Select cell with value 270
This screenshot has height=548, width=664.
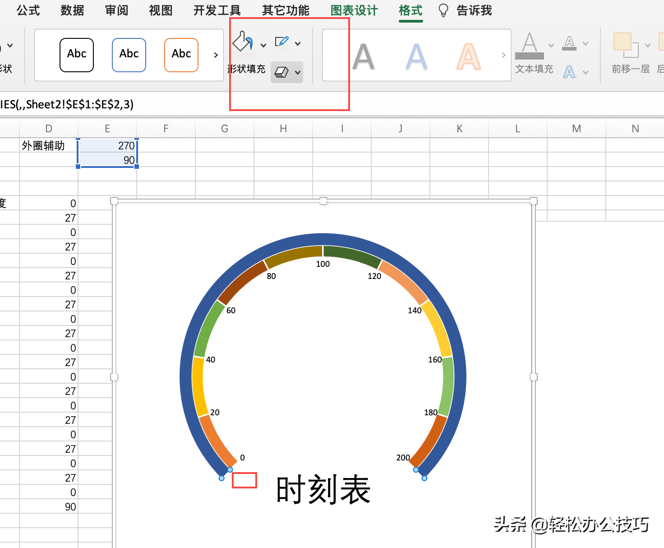pyautogui.click(x=107, y=145)
